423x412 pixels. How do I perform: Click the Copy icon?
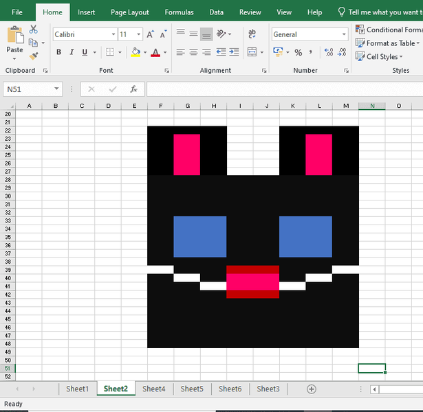click(33, 43)
